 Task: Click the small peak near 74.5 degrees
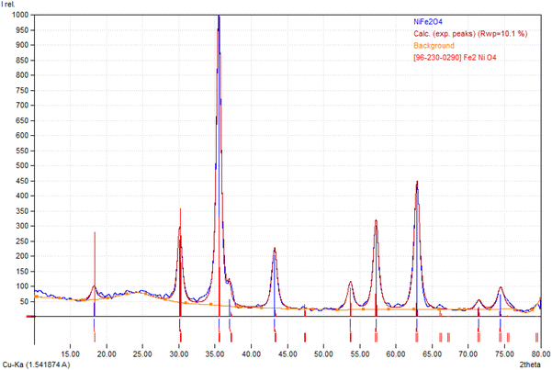(x=501, y=287)
